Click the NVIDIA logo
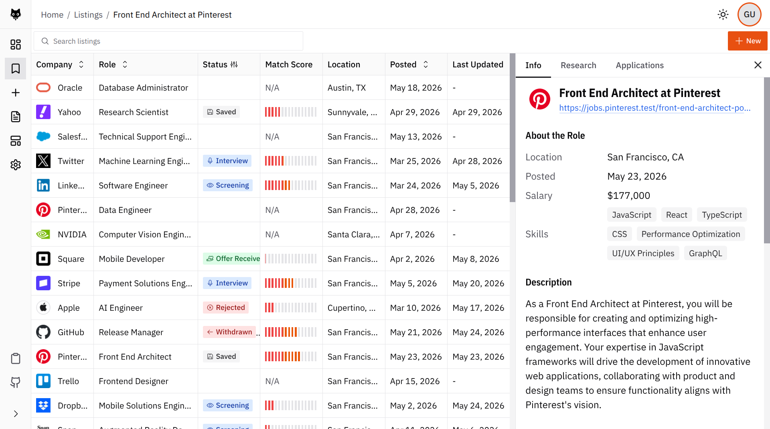Screen dimensions: 770x429 coord(43,234)
